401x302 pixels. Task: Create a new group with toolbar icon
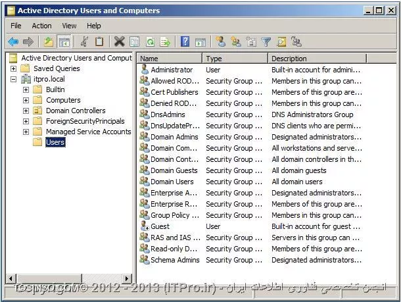(235, 41)
